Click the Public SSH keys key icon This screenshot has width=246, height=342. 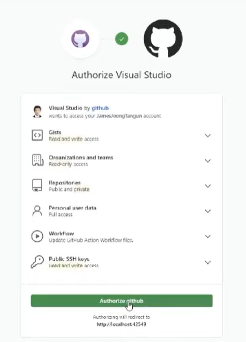(37, 262)
